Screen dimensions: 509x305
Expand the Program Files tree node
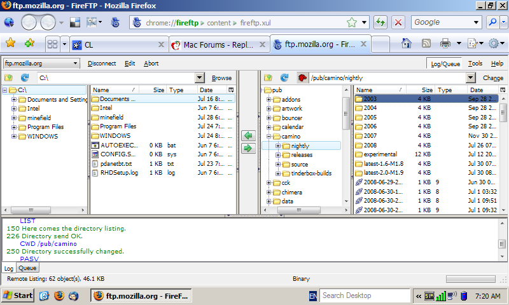13,127
